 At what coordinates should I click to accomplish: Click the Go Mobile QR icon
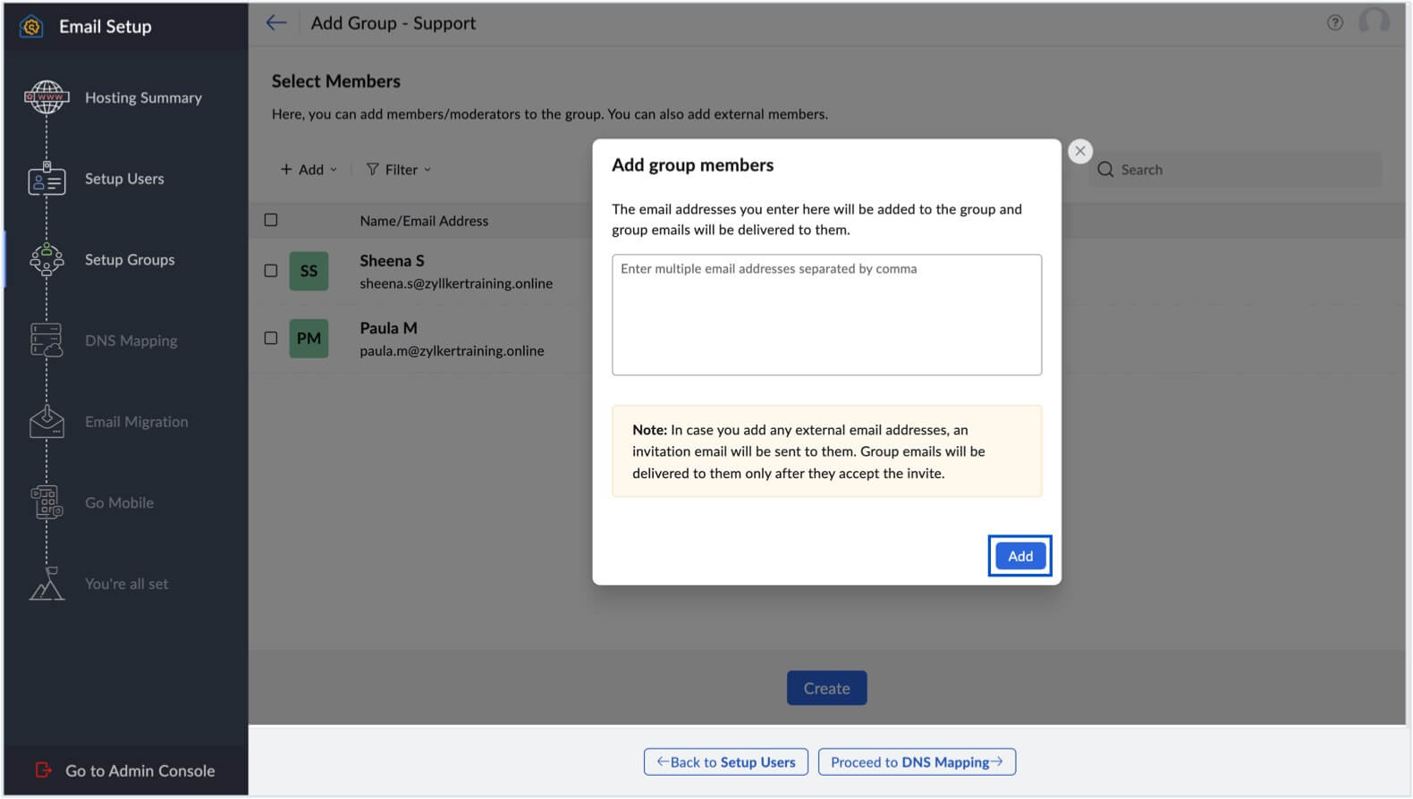(47, 502)
